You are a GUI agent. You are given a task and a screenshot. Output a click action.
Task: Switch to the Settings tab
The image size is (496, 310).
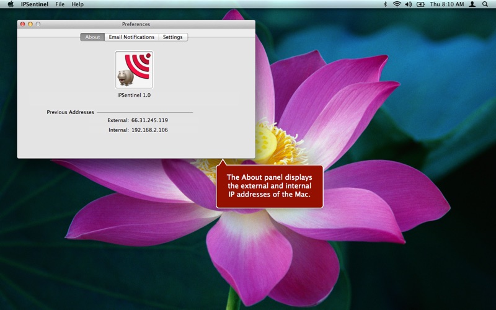(173, 37)
